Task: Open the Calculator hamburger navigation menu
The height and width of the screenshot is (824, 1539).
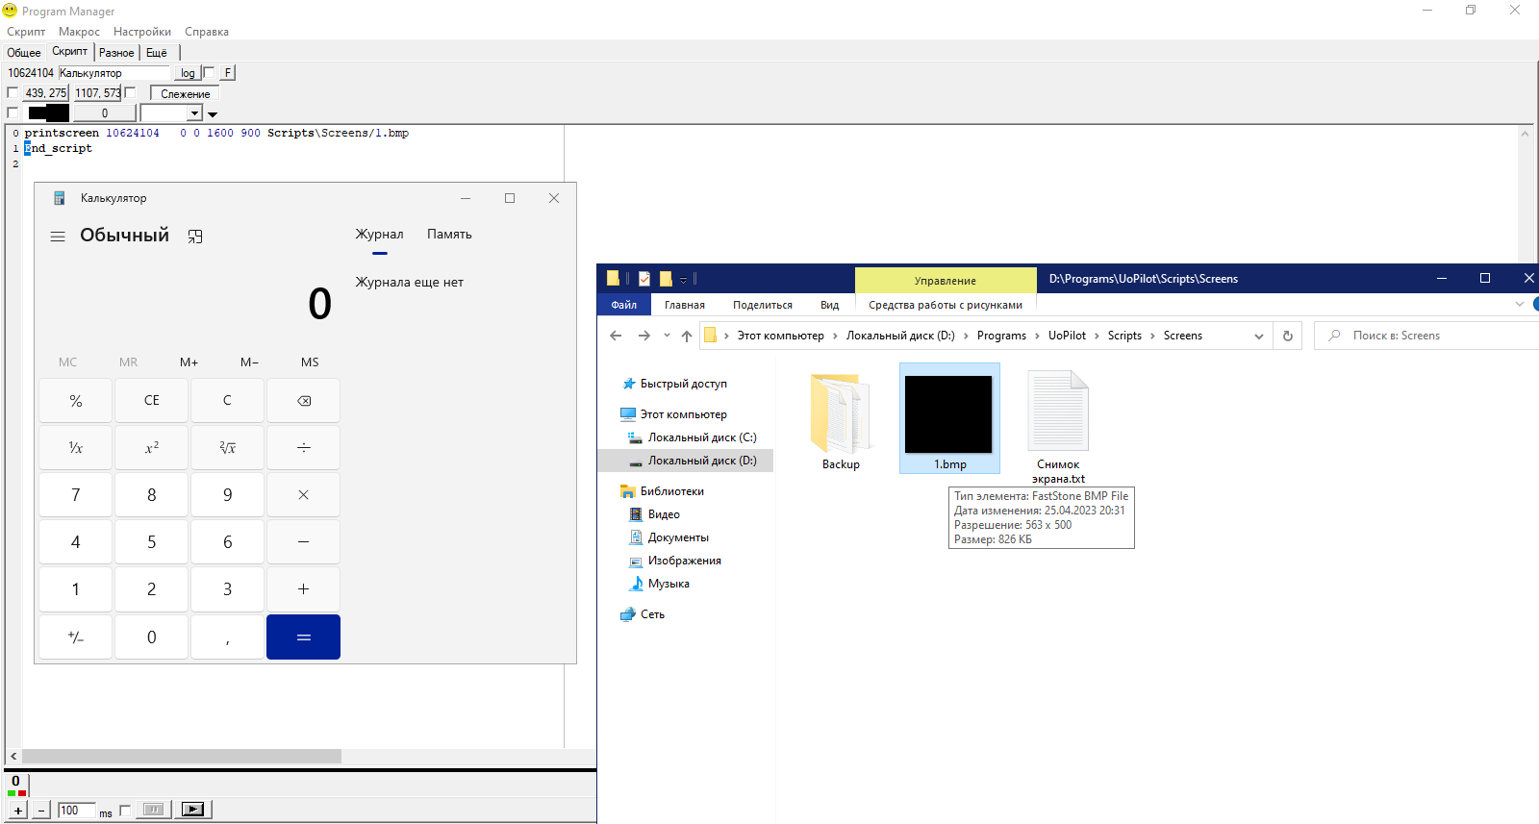Action: point(58,237)
